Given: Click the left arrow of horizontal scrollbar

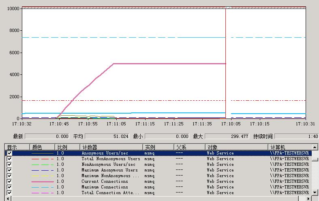Looking at the screenshot, I should [x=7, y=198].
